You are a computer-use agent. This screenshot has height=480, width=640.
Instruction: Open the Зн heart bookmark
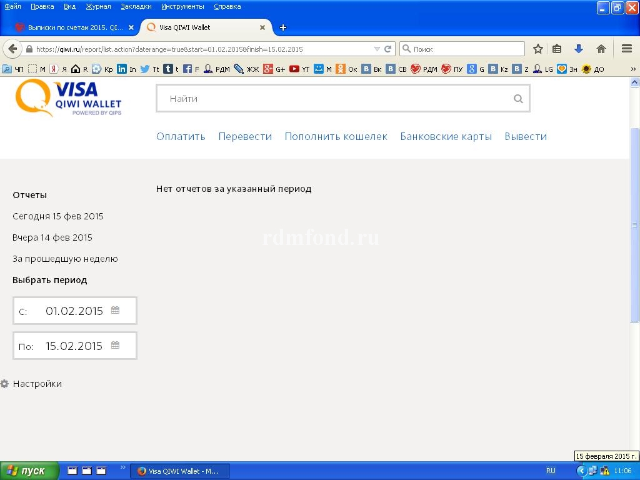(567, 69)
